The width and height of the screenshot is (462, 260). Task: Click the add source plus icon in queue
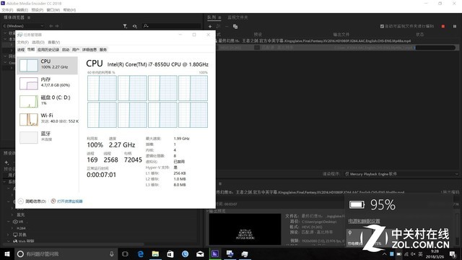click(x=210, y=27)
